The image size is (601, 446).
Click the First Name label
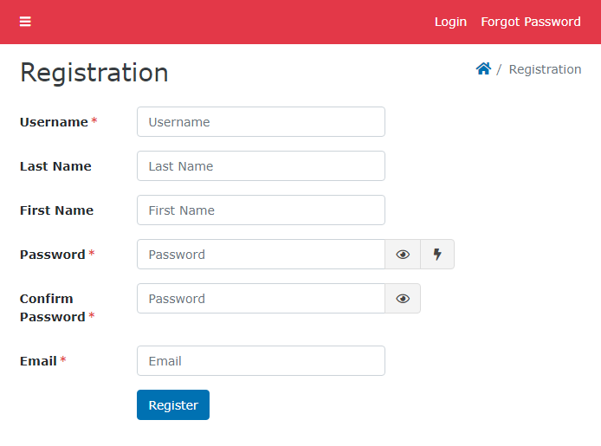pyautogui.click(x=56, y=210)
